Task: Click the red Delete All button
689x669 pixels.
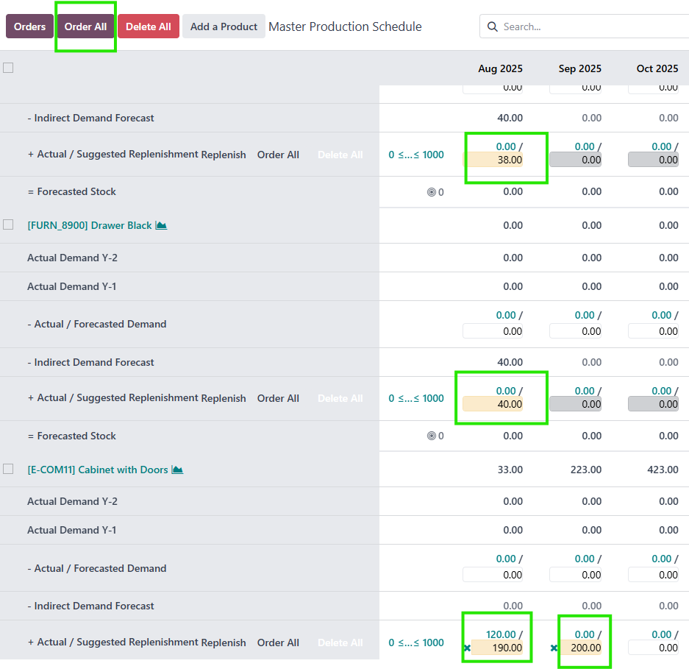Action: [x=148, y=26]
